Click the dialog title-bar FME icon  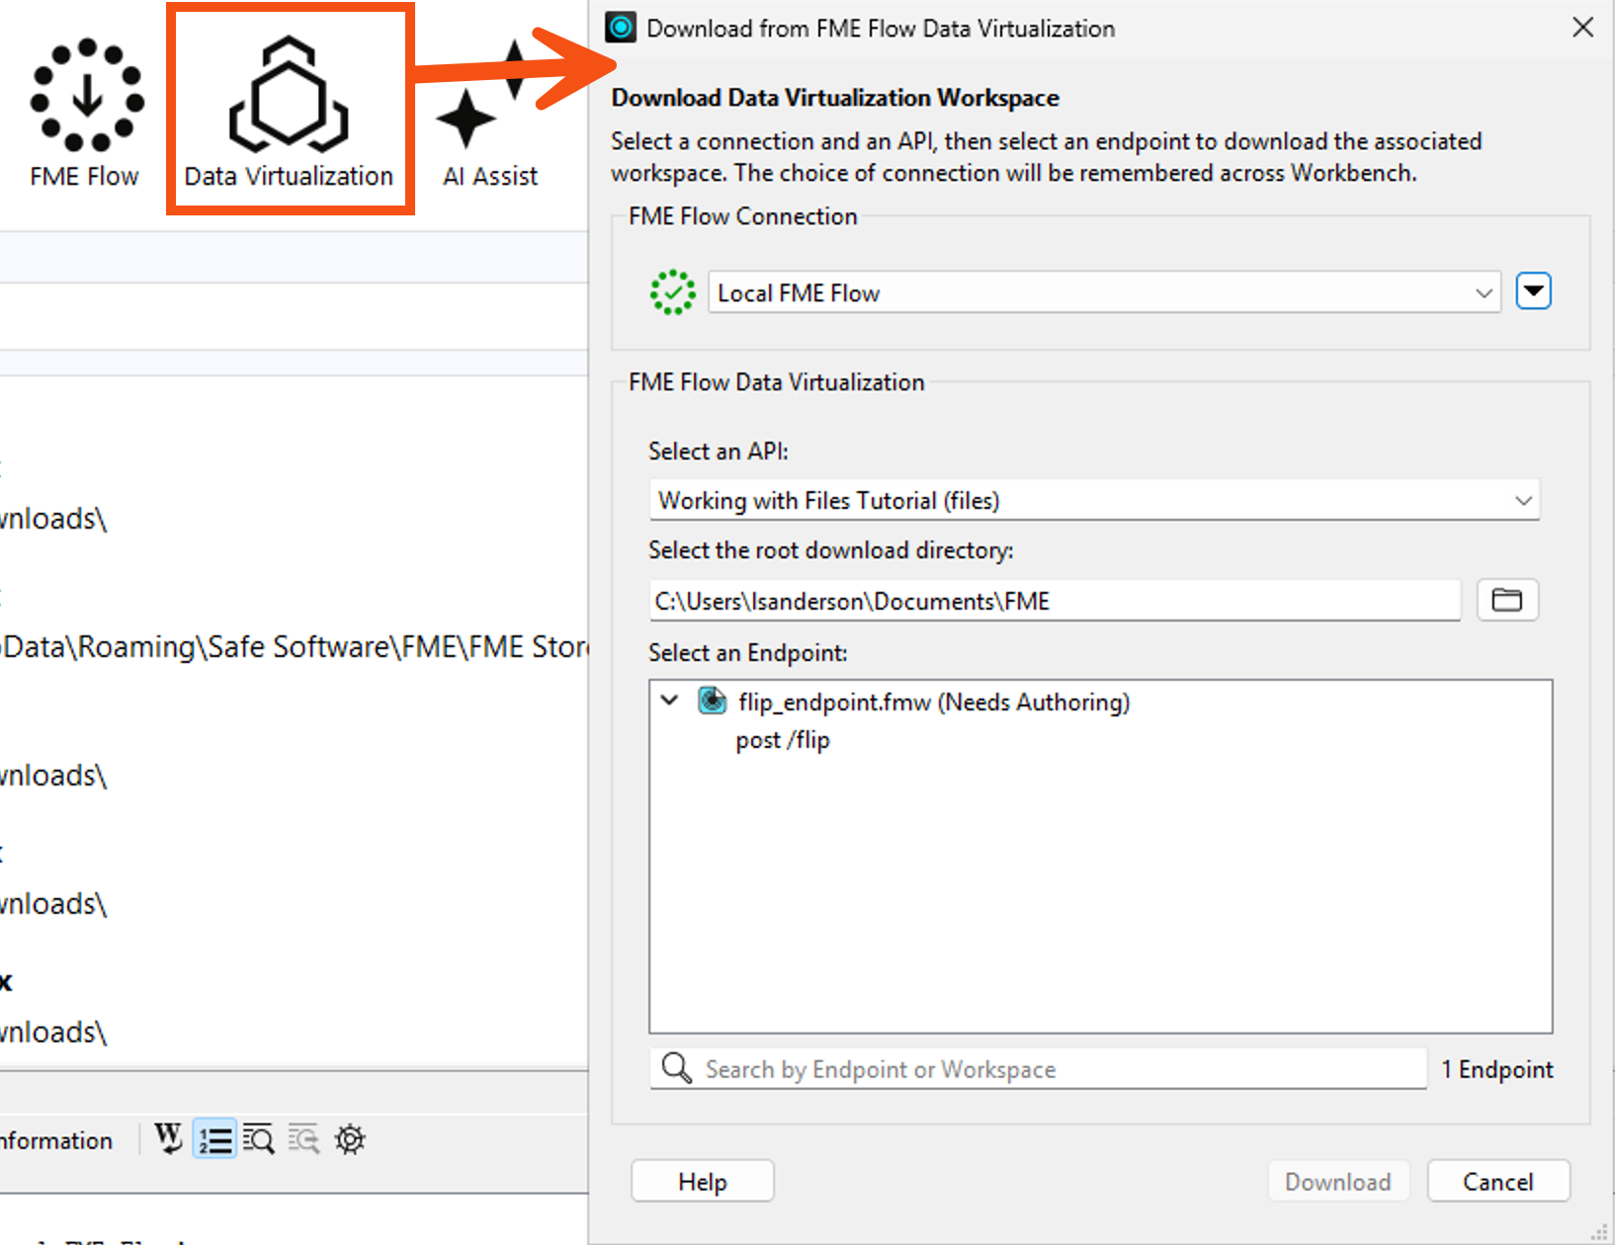[621, 28]
